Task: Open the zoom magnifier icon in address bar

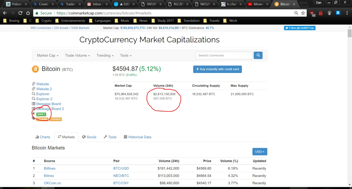Action: (296, 13)
